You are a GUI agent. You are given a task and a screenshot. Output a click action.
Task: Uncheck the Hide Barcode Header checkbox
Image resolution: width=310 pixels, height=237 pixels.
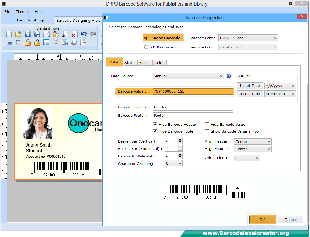click(155, 125)
